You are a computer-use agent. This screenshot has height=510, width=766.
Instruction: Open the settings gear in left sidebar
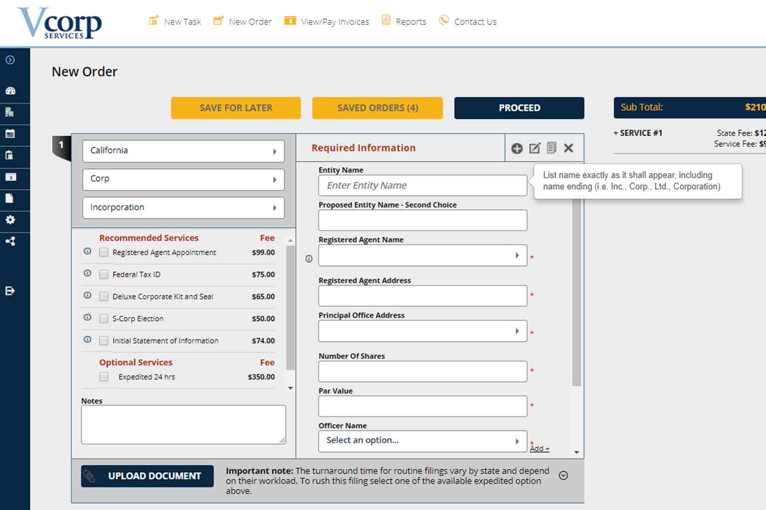pyautogui.click(x=10, y=220)
